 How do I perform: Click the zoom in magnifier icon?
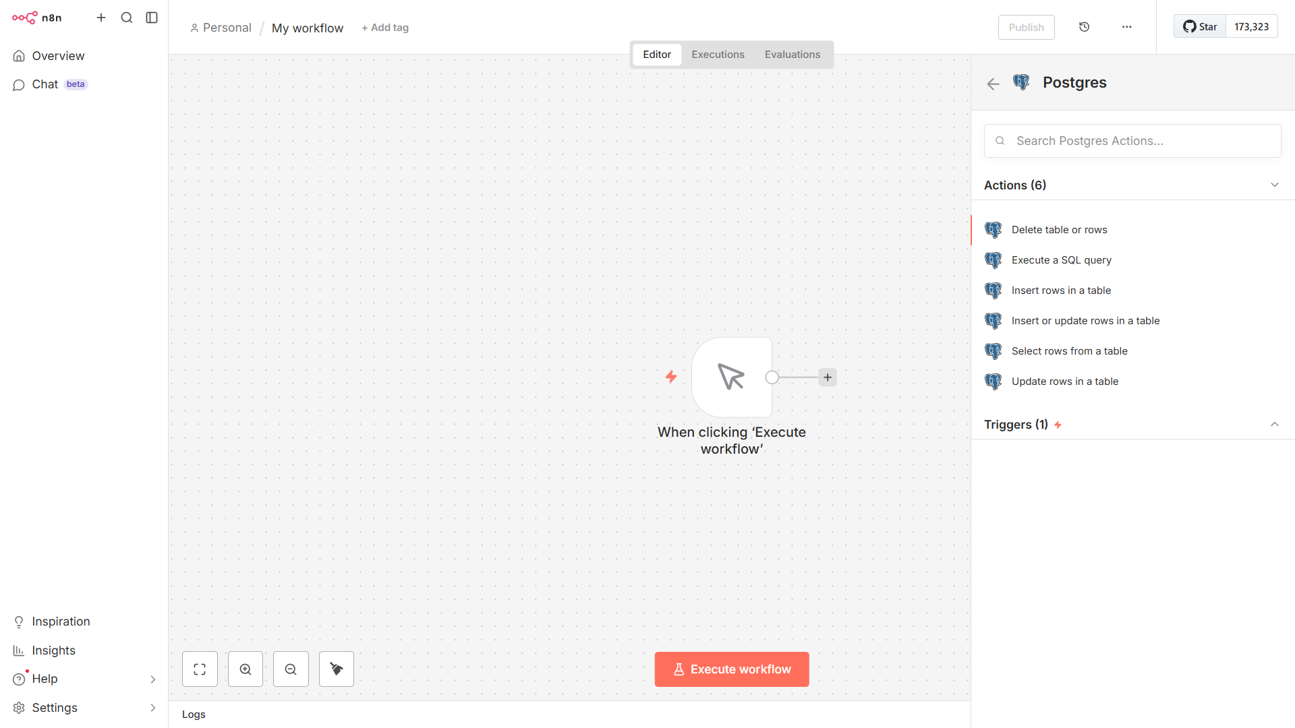click(246, 669)
